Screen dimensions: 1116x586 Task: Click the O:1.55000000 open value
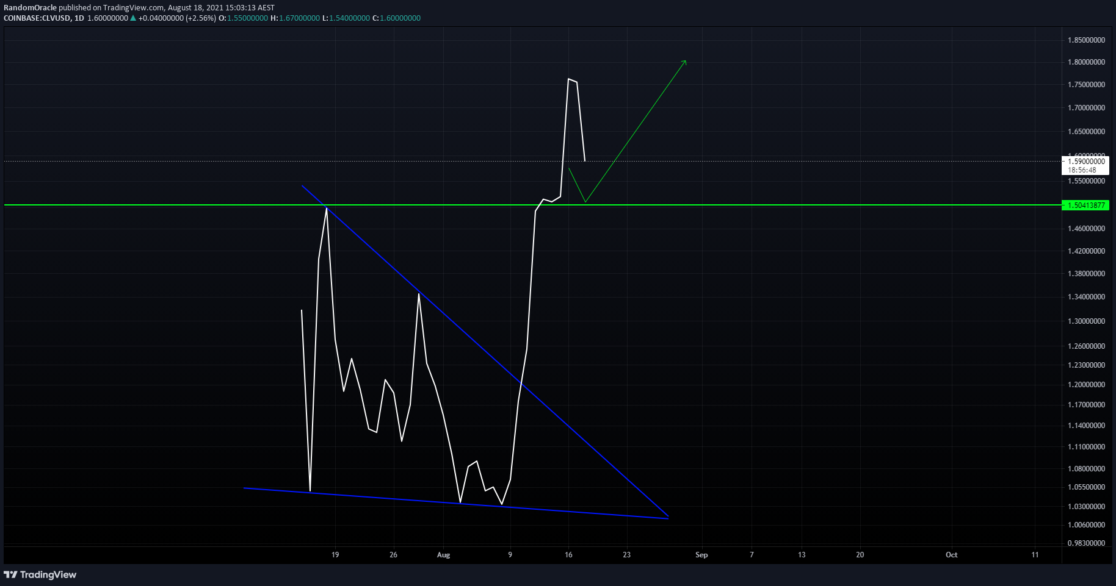click(244, 18)
